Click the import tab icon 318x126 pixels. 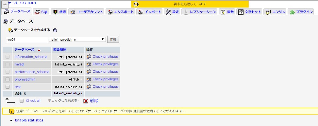[141, 12]
